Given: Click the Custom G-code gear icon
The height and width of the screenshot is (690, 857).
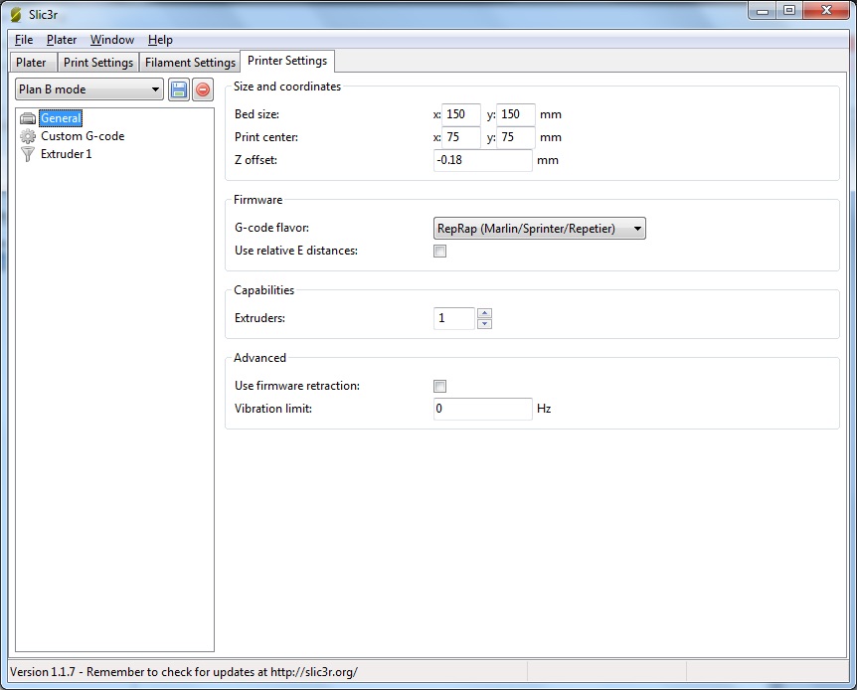Looking at the screenshot, I should [28, 136].
